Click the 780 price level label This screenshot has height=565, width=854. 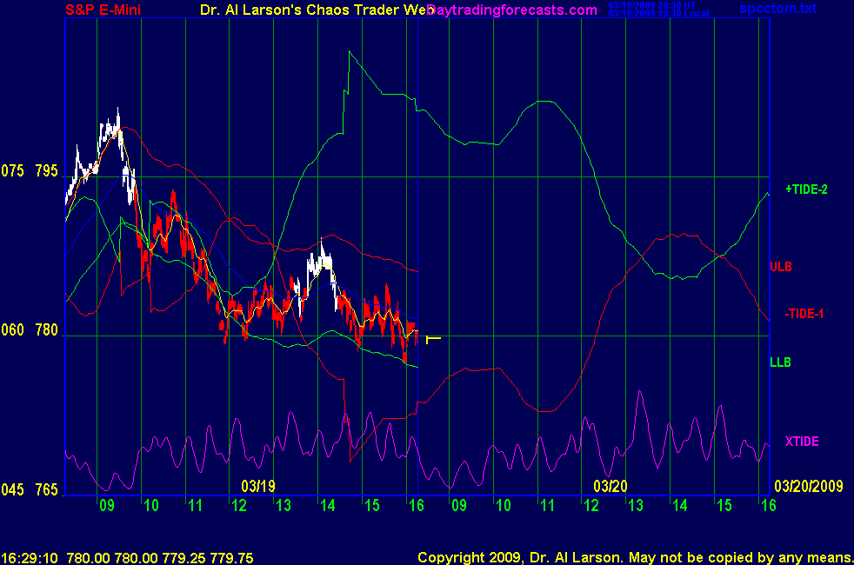(47, 330)
